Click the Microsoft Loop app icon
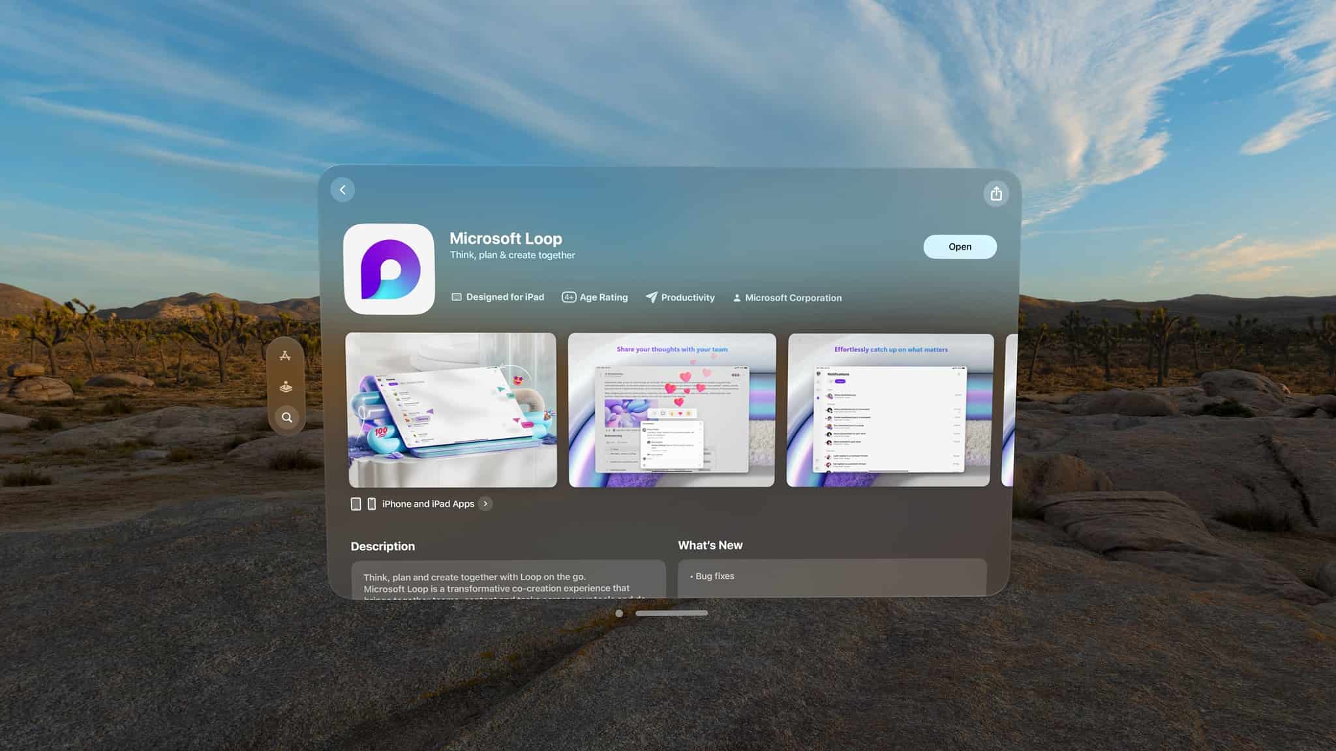The height and width of the screenshot is (751, 1336). pos(389,269)
